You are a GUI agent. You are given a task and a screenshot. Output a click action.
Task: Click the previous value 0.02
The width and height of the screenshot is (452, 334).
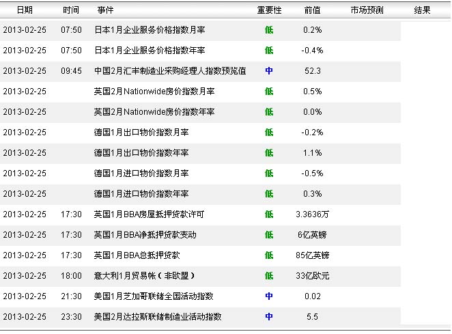click(x=313, y=296)
